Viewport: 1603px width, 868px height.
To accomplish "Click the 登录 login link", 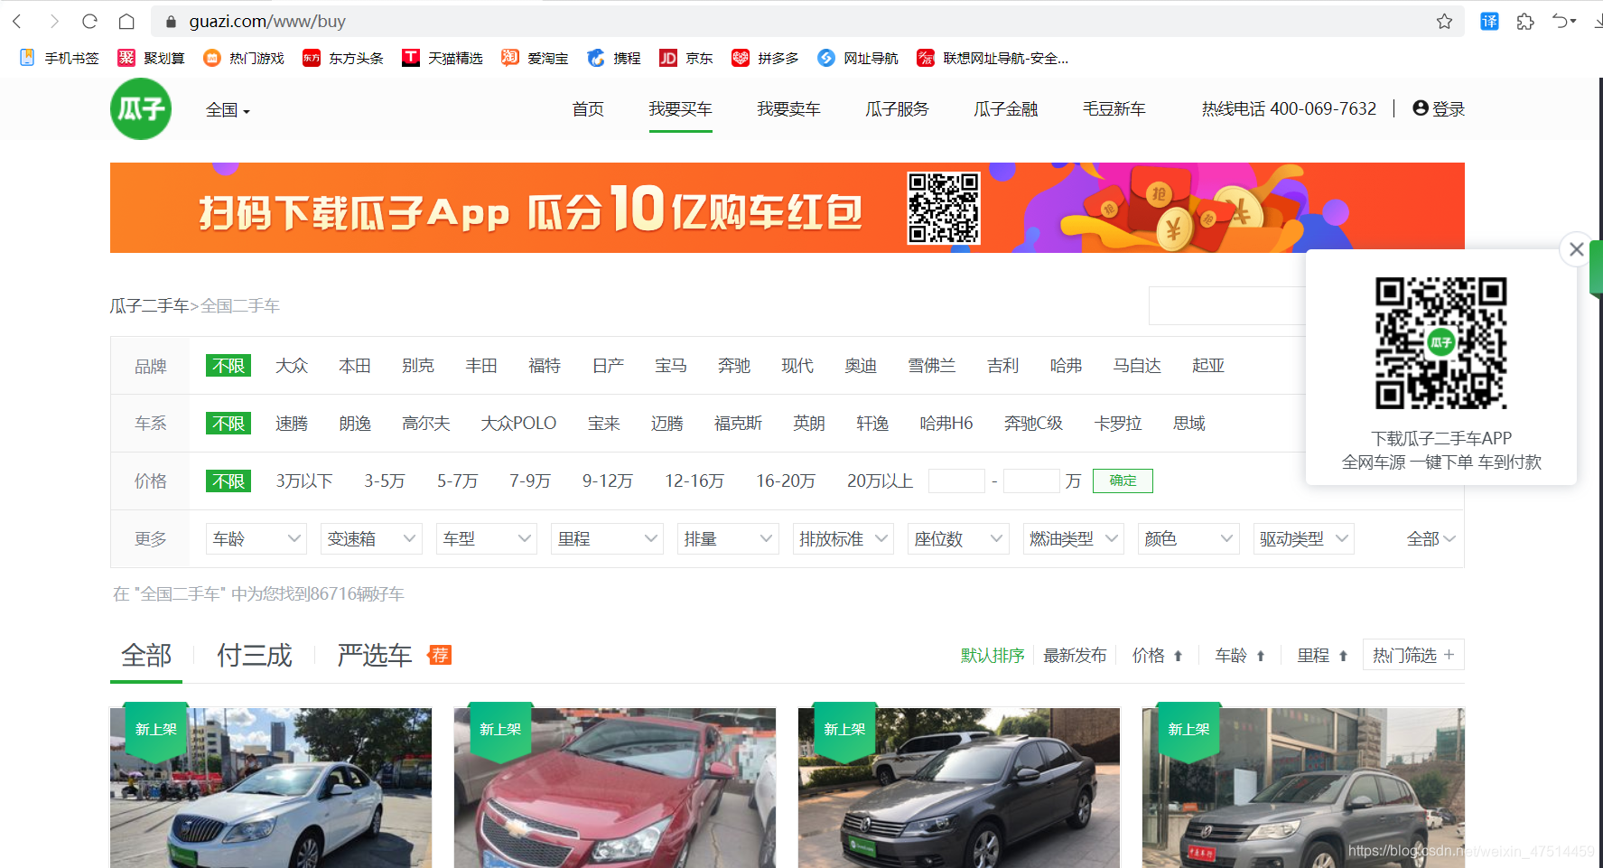I will tap(1439, 108).
